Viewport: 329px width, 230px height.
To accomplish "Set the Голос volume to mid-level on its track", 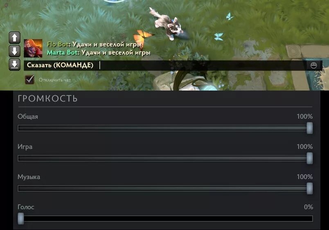I will coord(165,219).
